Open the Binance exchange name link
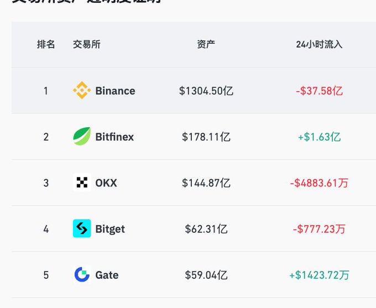 [115, 91]
